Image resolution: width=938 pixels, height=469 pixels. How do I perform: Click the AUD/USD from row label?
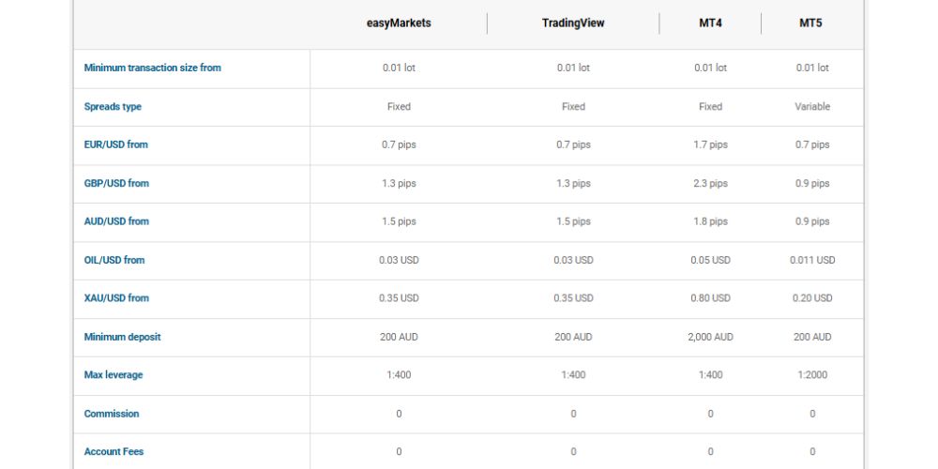pos(116,221)
